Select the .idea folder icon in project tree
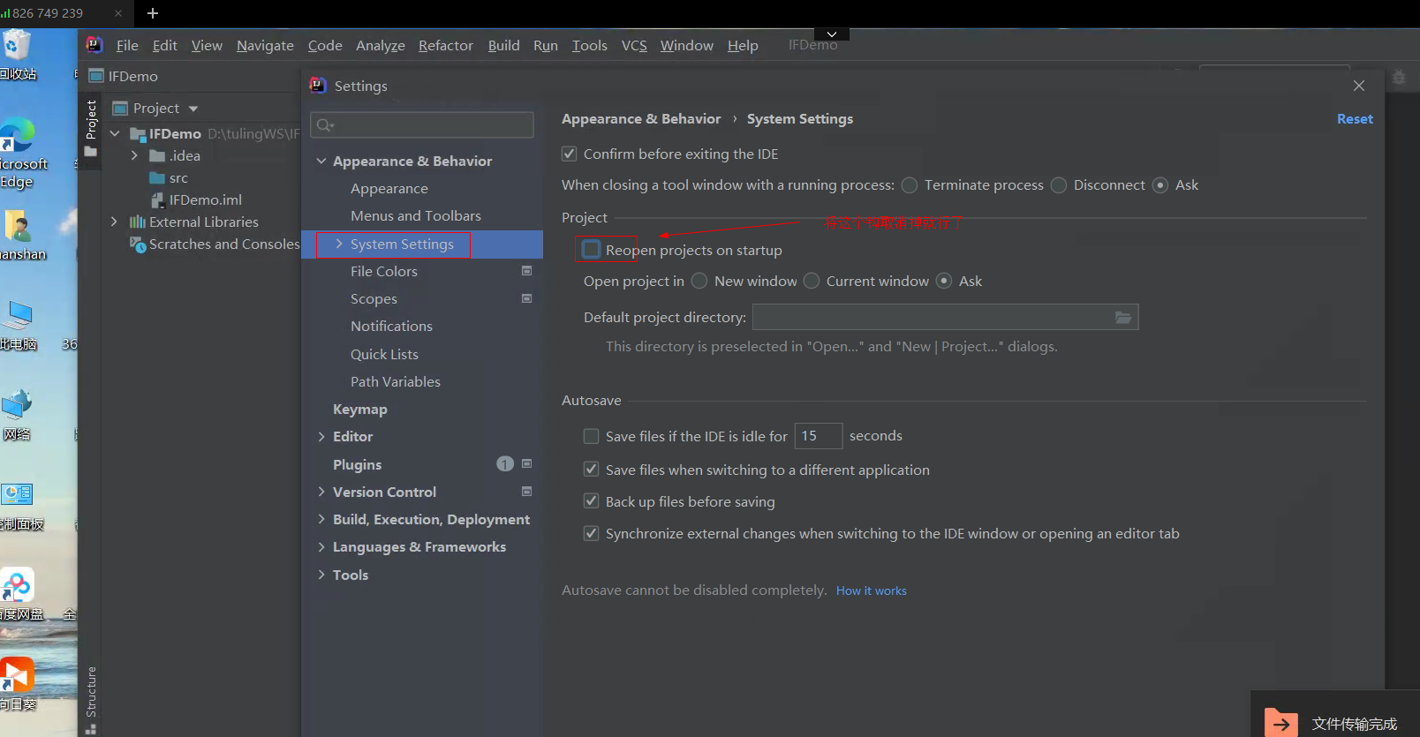Screen dimensions: 1420x737 tap(157, 156)
